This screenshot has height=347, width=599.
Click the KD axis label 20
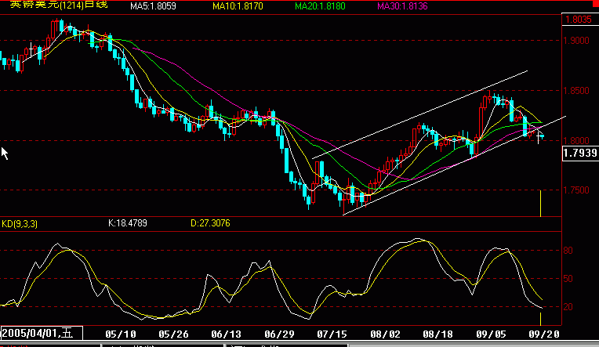568,307
